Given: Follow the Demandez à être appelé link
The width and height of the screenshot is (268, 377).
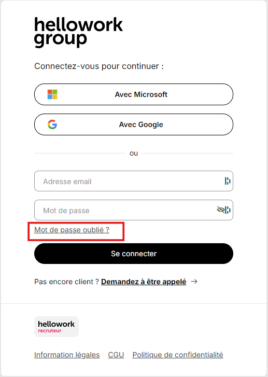Looking at the screenshot, I should pyautogui.click(x=144, y=282).
